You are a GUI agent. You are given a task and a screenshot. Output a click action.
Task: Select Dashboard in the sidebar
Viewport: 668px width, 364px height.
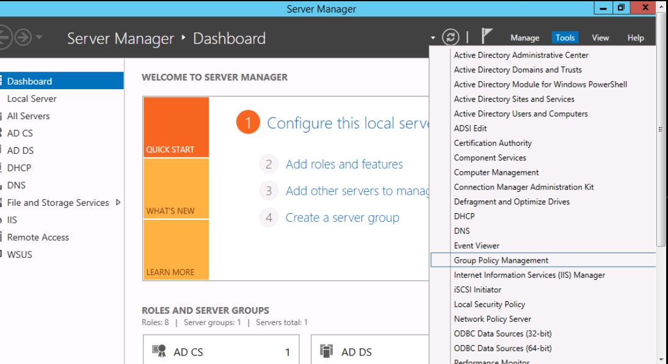pyautogui.click(x=62, y=81)
